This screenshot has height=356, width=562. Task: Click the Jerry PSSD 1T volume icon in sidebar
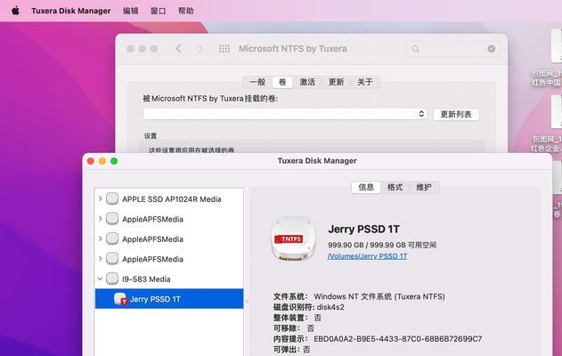120,299
